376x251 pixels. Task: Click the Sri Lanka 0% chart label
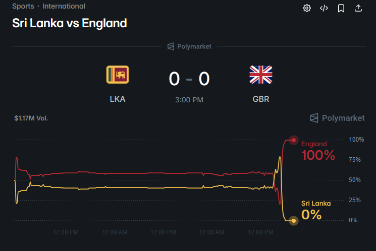click(x=316, y=211)
